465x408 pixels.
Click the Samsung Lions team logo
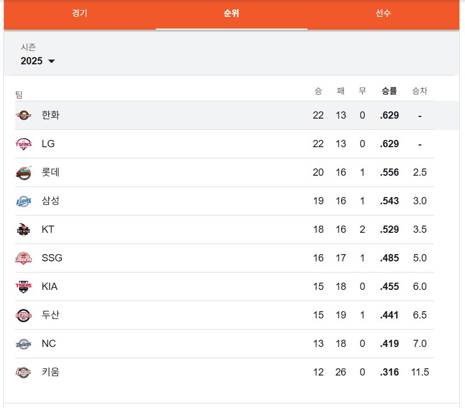coord(24,201)
